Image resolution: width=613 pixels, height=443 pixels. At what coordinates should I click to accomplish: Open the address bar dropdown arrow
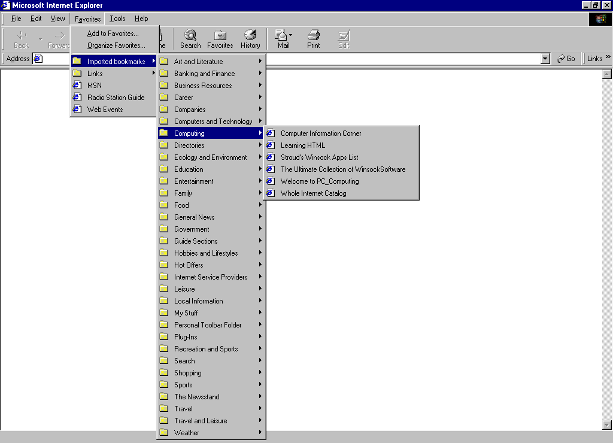click(545, 59)
